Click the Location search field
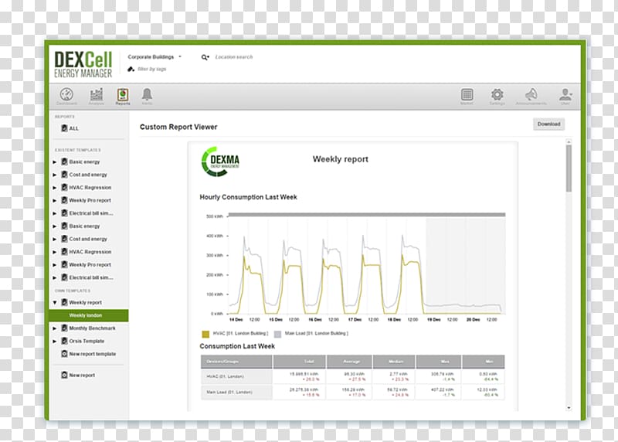This screenshot has height=442, width=618. pyautogui.click(x=234, y=57)
